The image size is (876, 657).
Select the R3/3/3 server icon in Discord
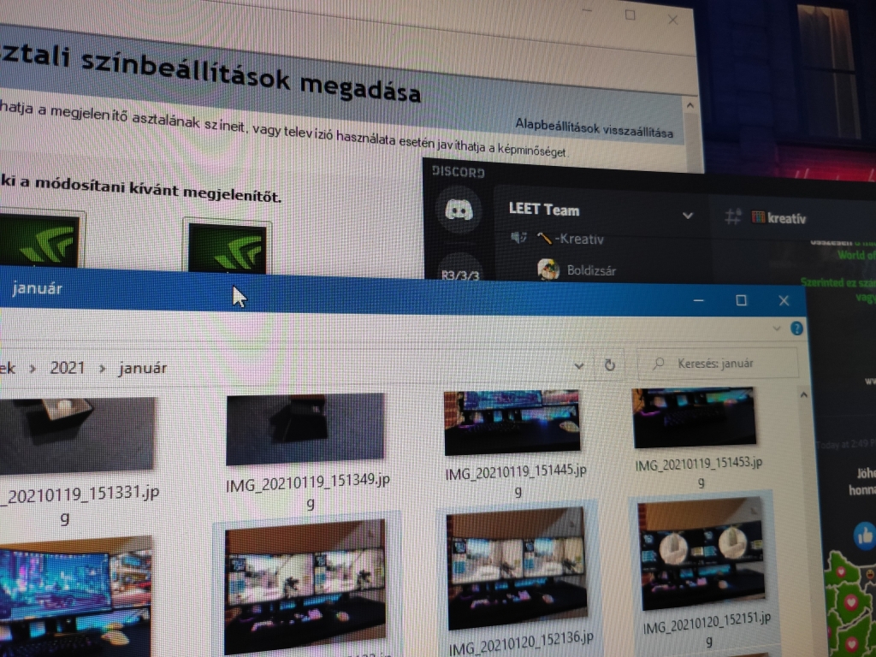459,274
